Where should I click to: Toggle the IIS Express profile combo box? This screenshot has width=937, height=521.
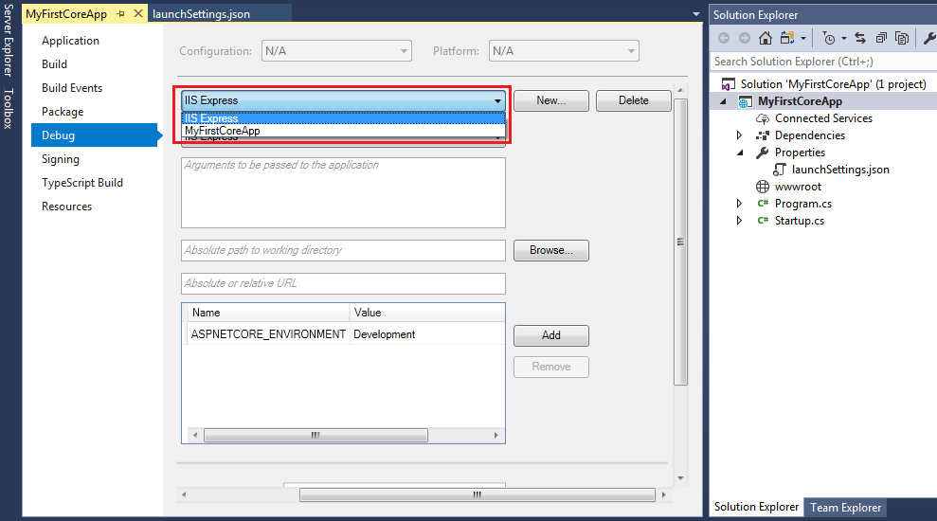coord(343,100)
